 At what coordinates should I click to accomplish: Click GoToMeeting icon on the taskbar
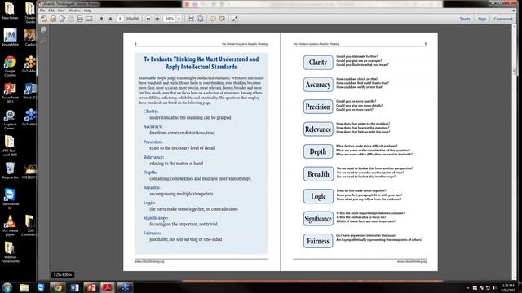coord(125,287)
